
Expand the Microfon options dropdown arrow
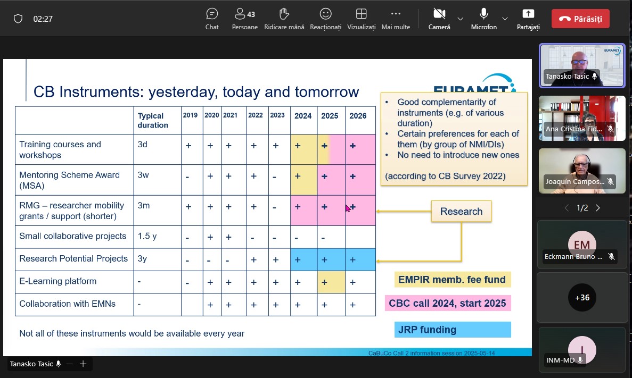coord(505,19)
